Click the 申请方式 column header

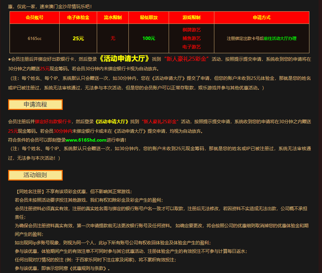click(x=261, y=17)
